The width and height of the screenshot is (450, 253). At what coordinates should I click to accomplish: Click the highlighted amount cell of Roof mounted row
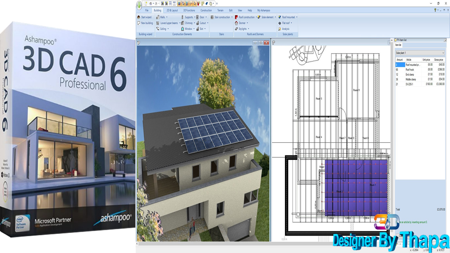pyautogui.click(x=400, y=65)
